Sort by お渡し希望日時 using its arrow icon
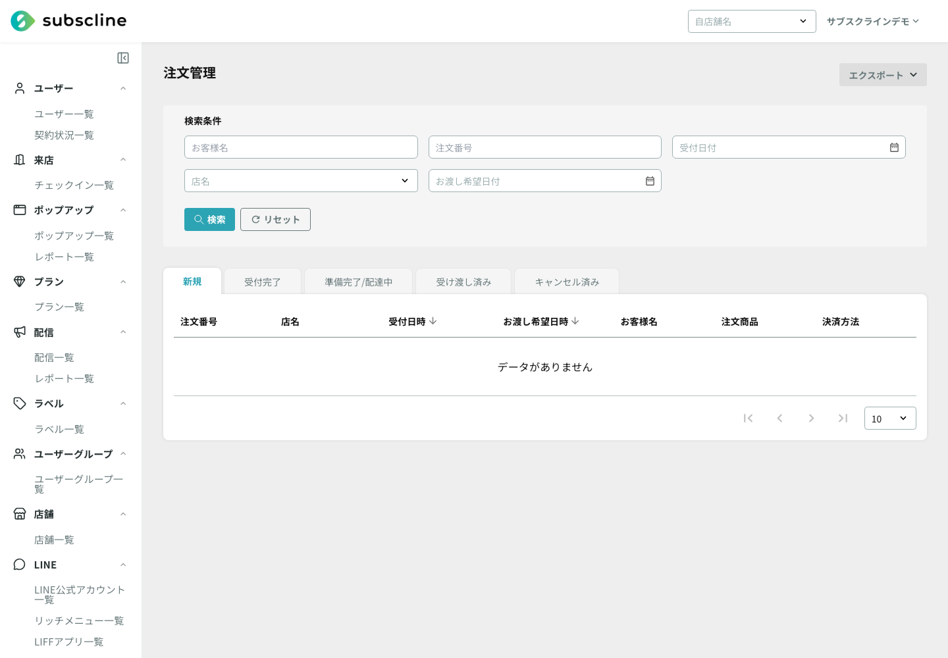 click(x=575, y=321)
